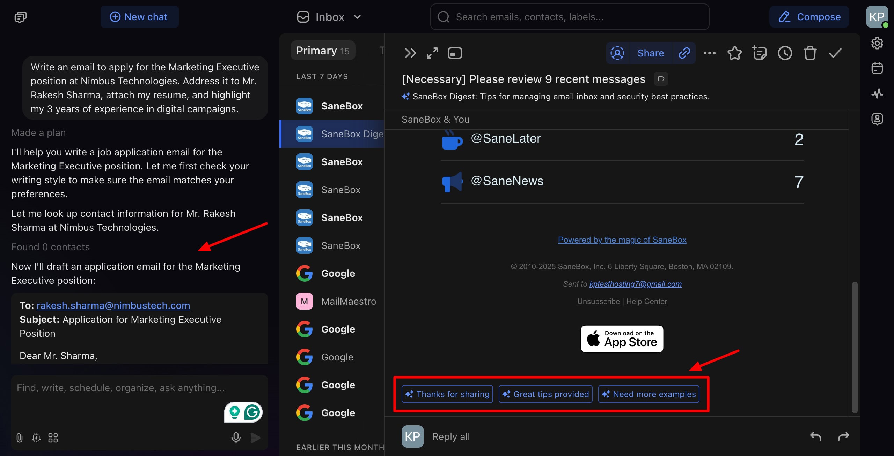Toggle the label tag next to subject
Viewport: 894px width, 456px height.
tap(661, 79)
